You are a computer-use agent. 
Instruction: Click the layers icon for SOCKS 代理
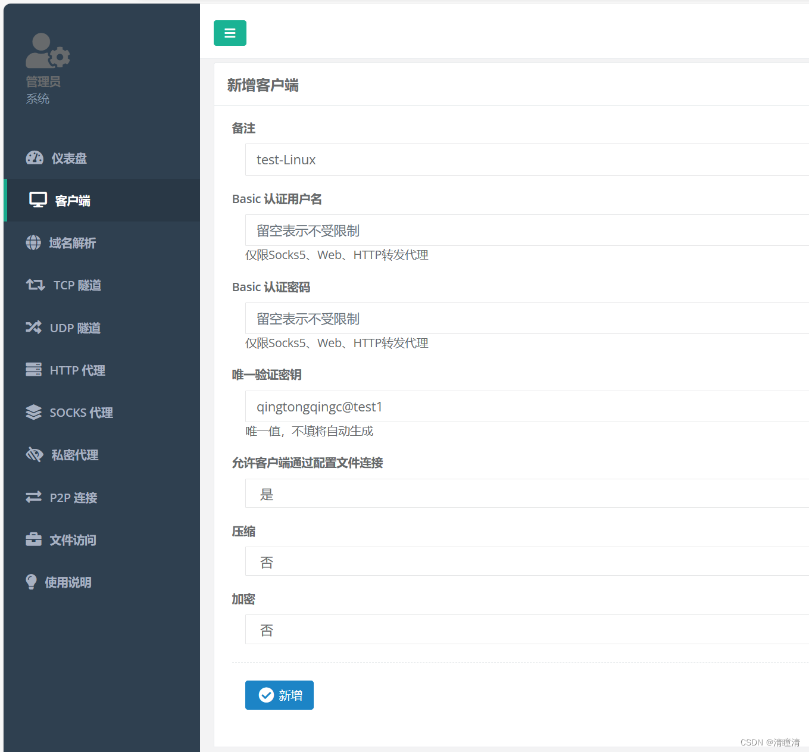33,412
